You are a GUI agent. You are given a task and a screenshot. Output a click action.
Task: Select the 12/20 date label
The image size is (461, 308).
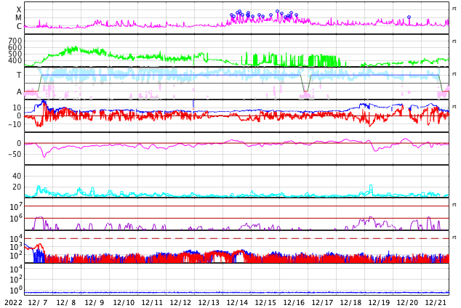click(406, 303)
